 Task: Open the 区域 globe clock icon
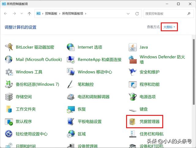point(71,134)
